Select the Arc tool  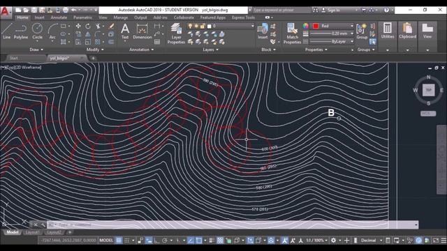pyautogui.click(x=52, y=31)
